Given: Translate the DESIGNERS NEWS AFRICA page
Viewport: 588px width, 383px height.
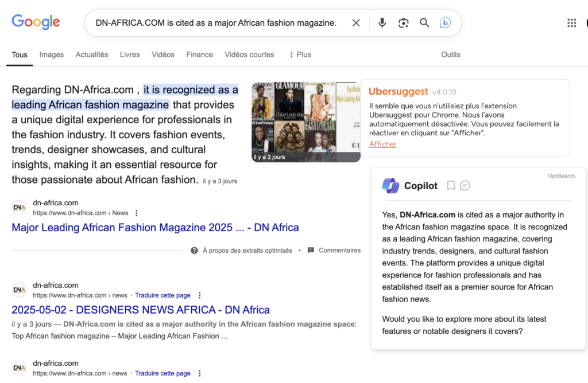Looking at the screenshot, I should coord(163,295).
